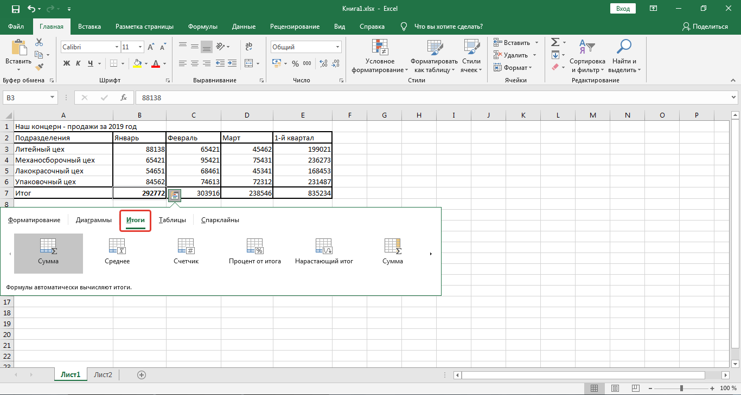Click the AutoSum sigma icon
Image resolution: width=741 pixels, height=395 pixels.
[x=555, y=42]
